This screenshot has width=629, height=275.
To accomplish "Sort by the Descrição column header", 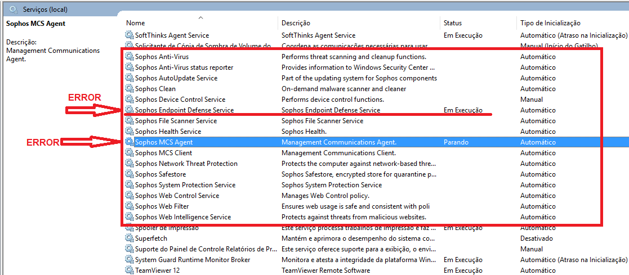I will coord(296,23).
